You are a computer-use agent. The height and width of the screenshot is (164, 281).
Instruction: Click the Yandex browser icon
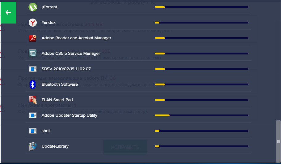click(x=33, y=23)
